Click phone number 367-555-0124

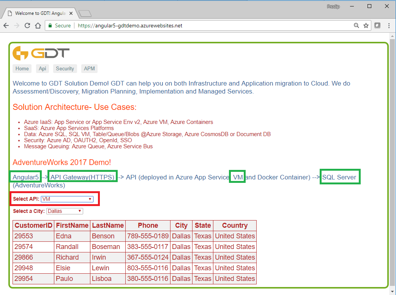[148, 257]
